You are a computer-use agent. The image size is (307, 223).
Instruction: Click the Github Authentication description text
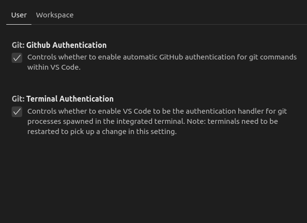coord(162,62)
